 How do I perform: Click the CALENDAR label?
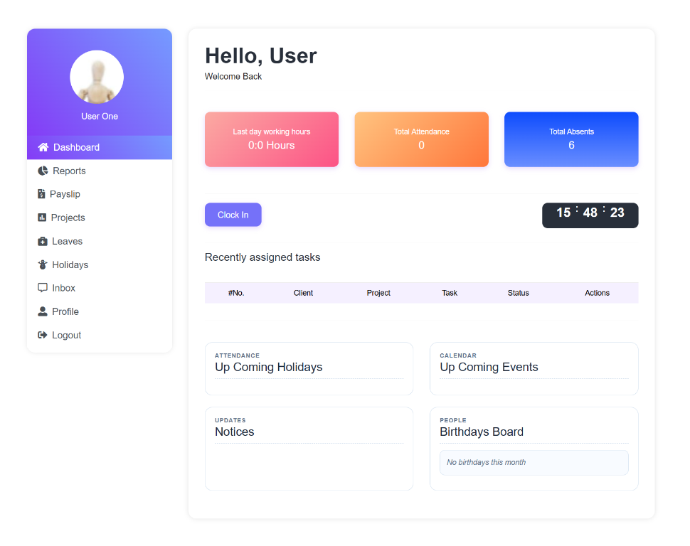point(458,355)
